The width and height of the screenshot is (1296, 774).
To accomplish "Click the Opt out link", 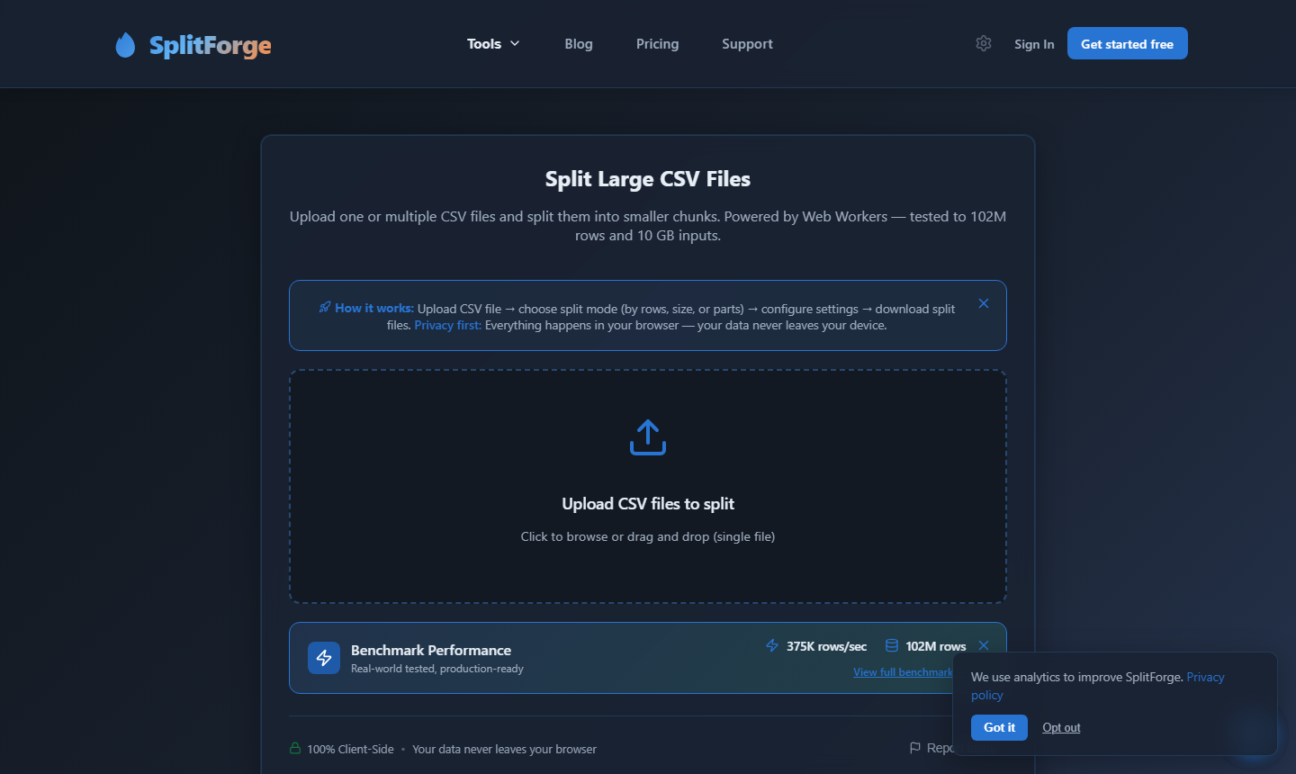I will coord(1061,727).
